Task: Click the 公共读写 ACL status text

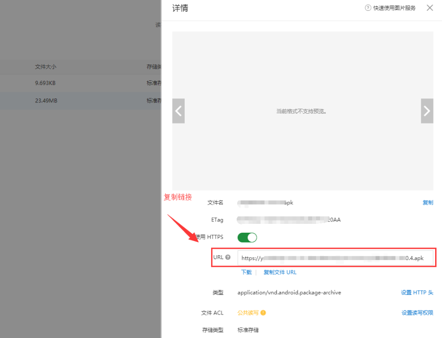Action: point(248,313)
